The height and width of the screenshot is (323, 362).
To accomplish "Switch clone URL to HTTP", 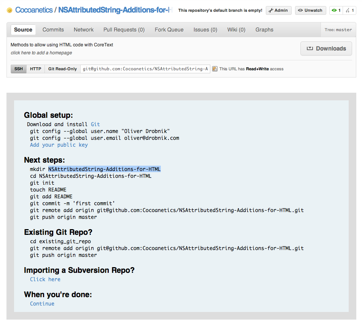I will tap(36, 69).
